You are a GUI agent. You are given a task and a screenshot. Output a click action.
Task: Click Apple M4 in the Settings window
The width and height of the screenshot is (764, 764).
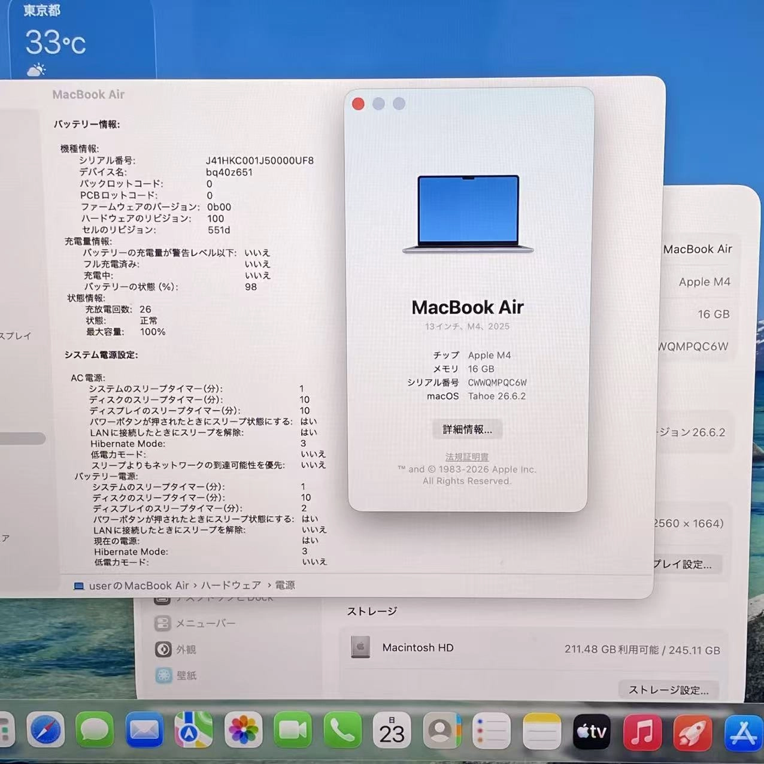(x=704, y=281)
